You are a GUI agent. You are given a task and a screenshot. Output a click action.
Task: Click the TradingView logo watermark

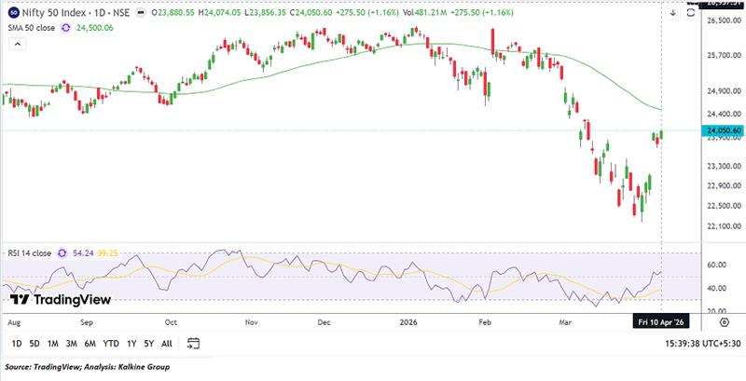point(61,299)
